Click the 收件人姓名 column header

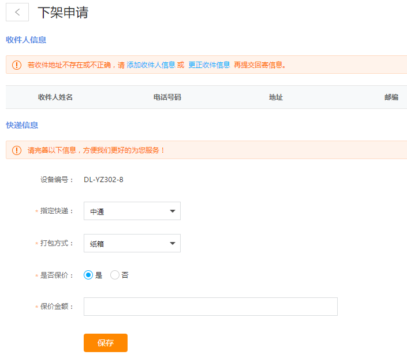pyautogui.click(x=55, y=97)
